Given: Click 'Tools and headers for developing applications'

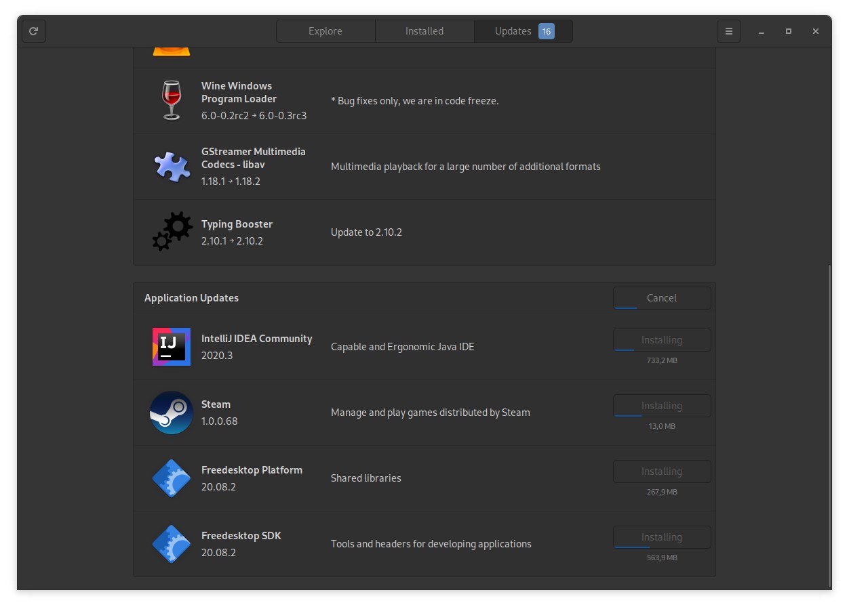Looking at the screenshot, I should 431,544.
